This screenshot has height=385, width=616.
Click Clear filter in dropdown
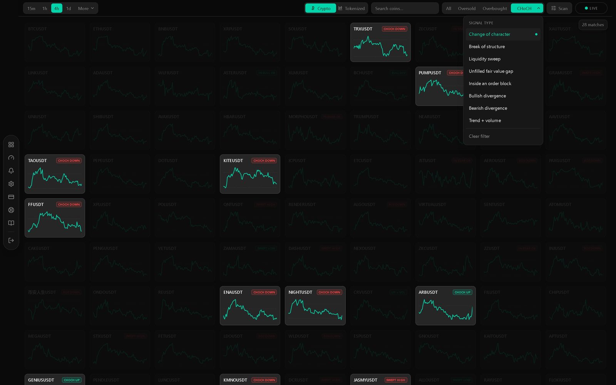coord(503,136)
